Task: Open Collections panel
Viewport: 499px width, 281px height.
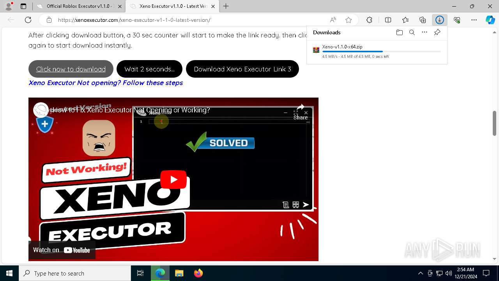Action: 423,20
